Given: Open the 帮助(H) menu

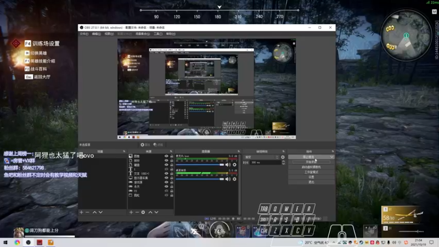Looking at the screenshot, I should point(171,34).
